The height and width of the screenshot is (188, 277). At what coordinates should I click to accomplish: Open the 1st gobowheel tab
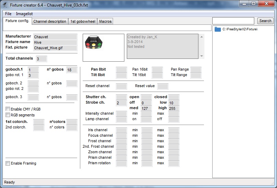[x=83, y=21]
